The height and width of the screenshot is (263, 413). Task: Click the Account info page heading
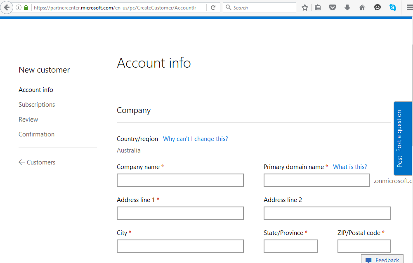pos(154,63)
